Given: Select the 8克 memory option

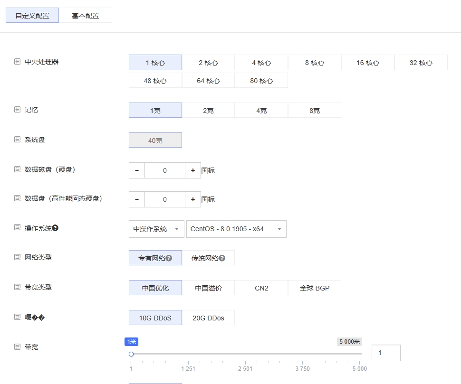Looking at the screenshot, I should [x=314, y=110].
